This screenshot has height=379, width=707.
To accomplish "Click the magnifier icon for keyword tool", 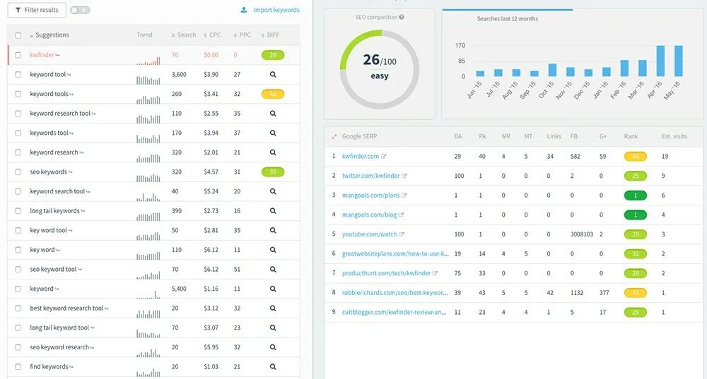I will click(273, 75).
